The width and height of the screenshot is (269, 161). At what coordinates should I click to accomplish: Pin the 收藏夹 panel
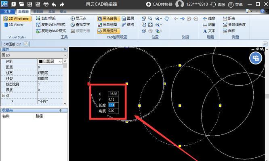click(61, 110)
